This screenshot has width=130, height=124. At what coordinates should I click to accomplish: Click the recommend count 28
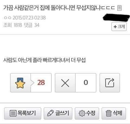point(41,82)
